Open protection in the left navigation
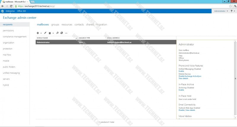 coord(8,49)
